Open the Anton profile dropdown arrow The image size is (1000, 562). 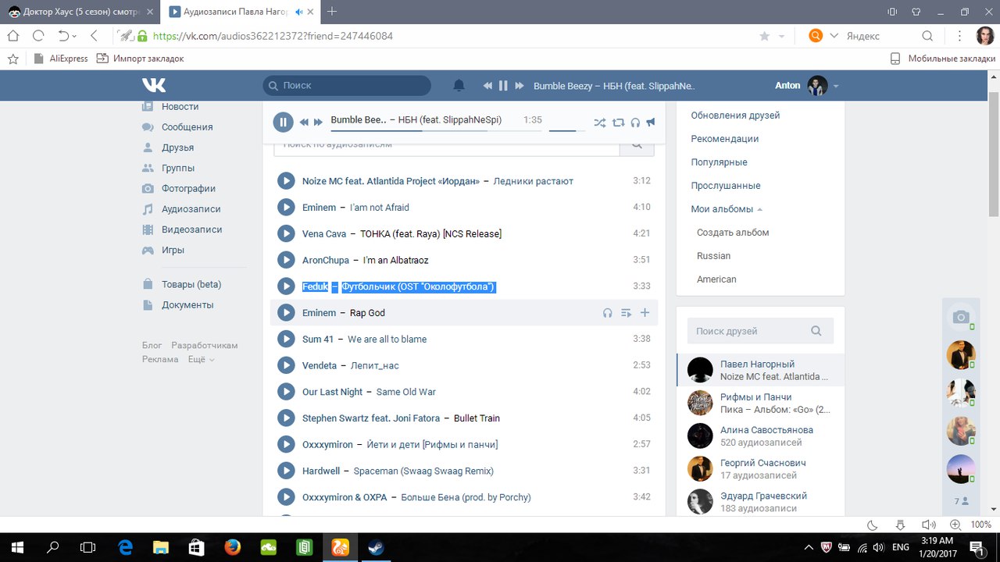click(x=836, y=86)
